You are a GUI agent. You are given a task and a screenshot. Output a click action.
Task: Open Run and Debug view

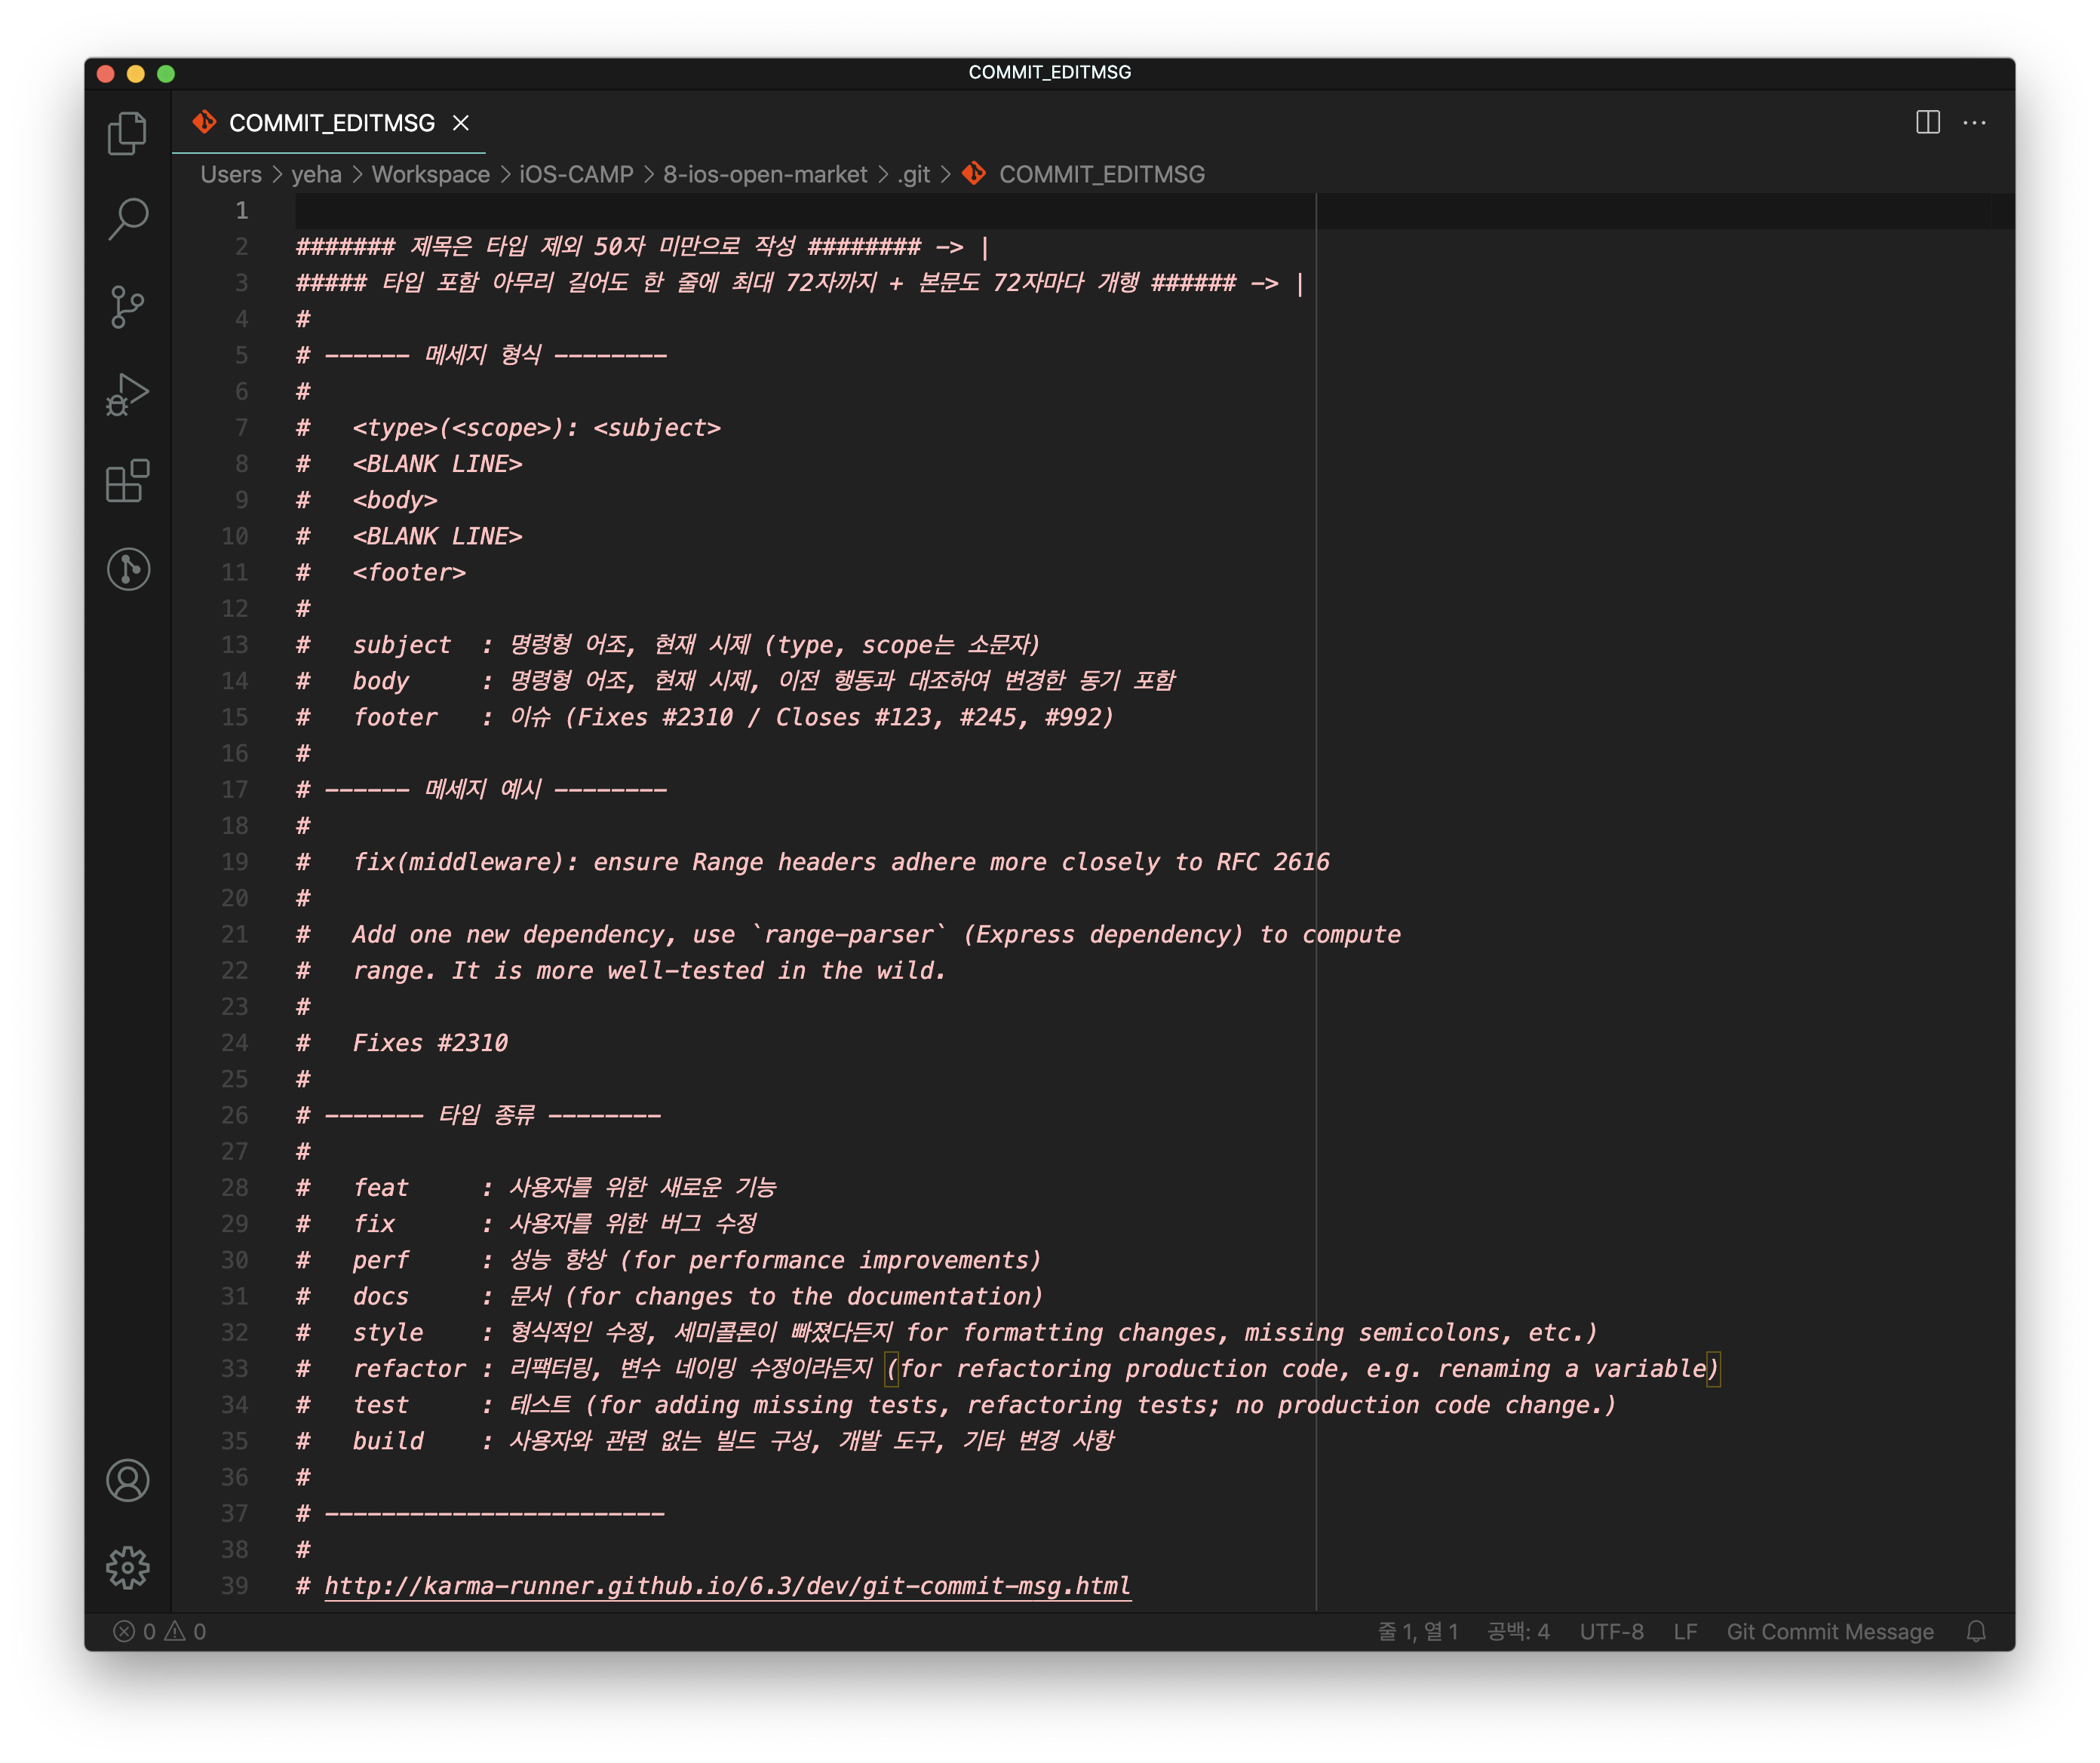[127, 394]
